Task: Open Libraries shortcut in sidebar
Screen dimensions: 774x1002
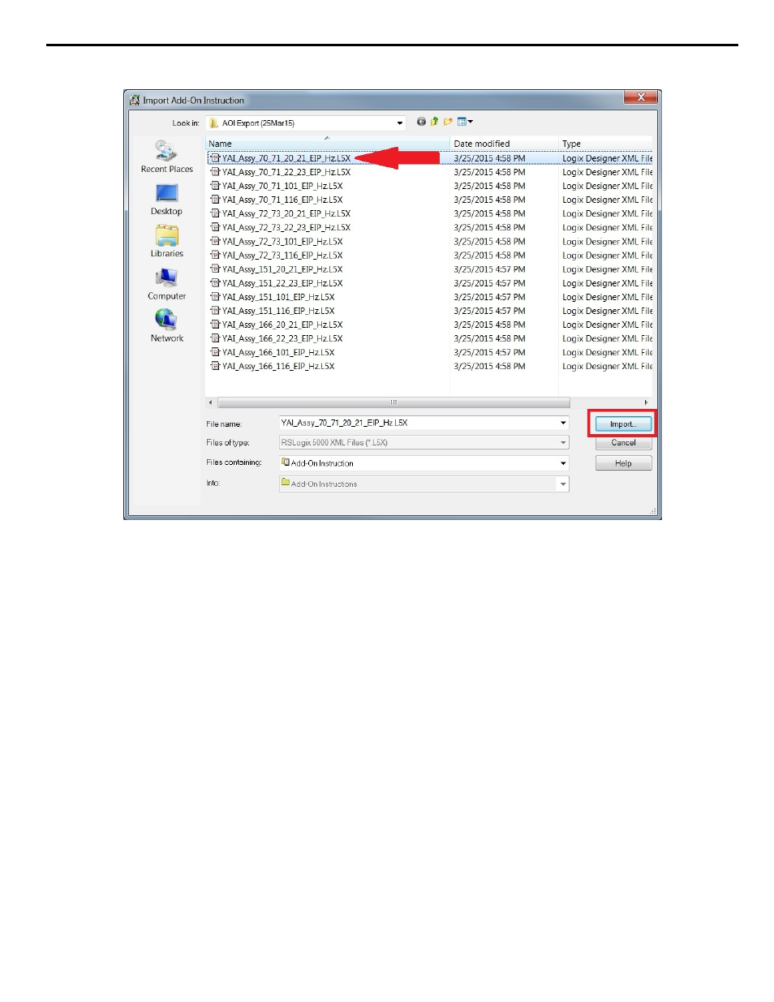Action: [x=166, y=242]
